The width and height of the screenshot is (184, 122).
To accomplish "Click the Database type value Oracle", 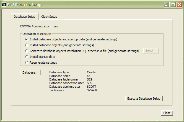I will click(x=91, y=72).
